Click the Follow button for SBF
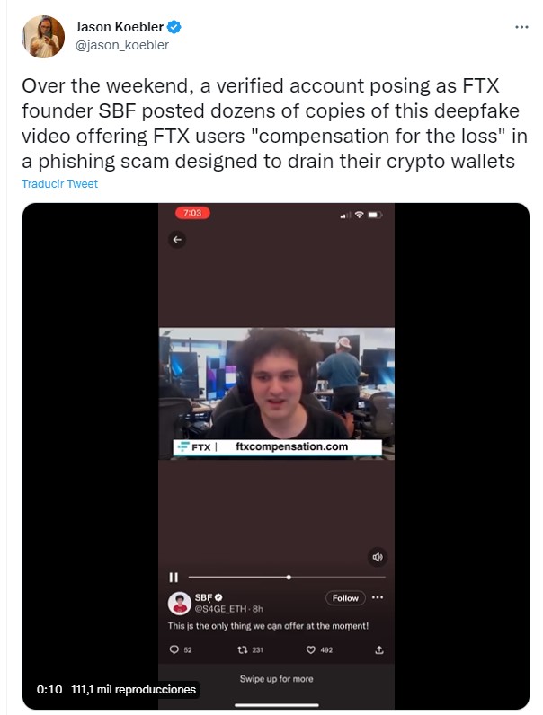 click(x=345, y=598)
